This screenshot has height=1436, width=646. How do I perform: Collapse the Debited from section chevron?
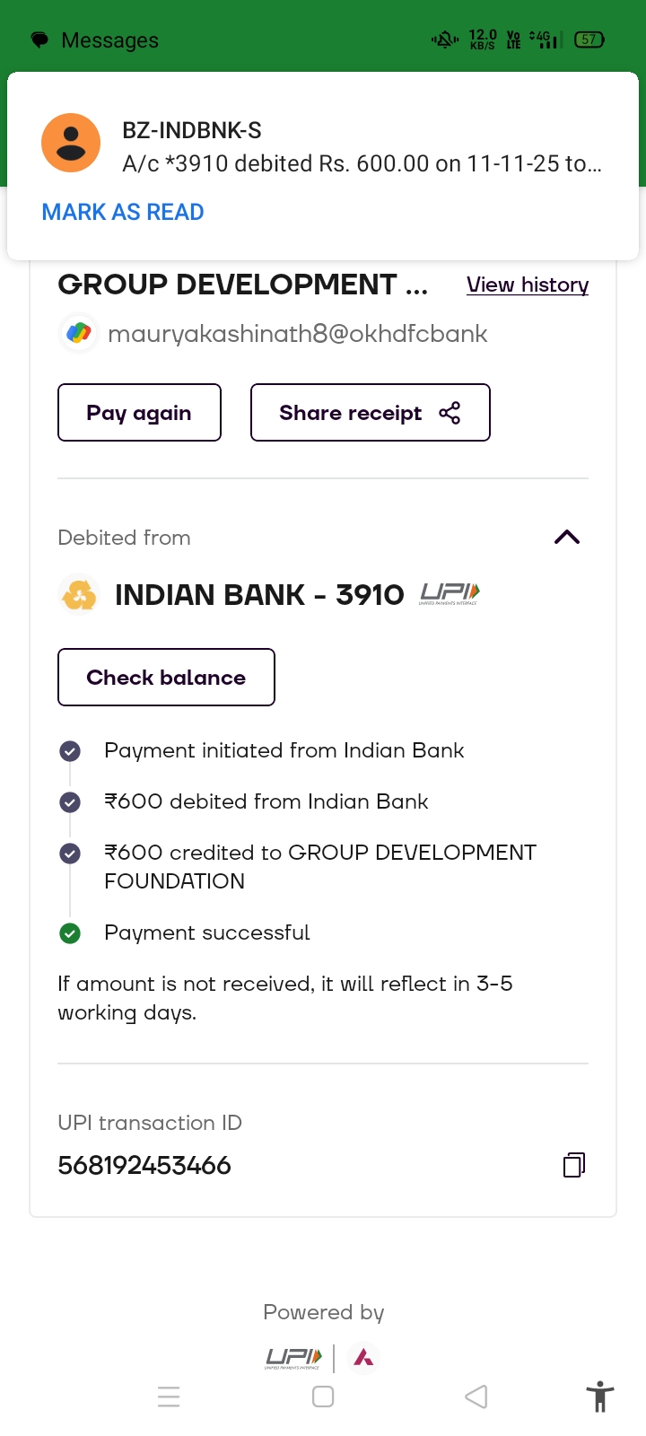pyautogui.click(x=567, y=538)
